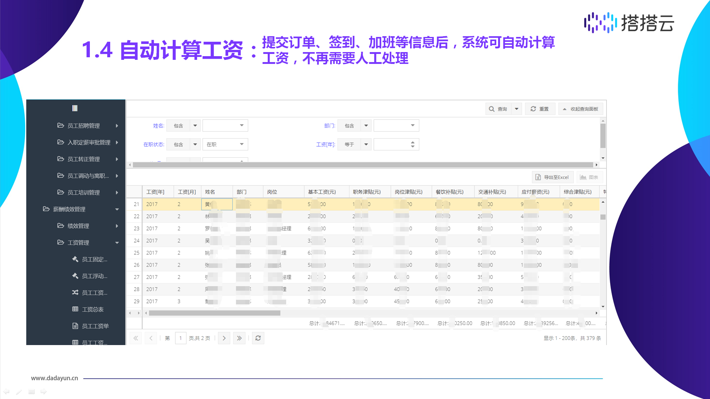Expand the 员工招聘管理 sidebar folder

(x=84, y=126)
